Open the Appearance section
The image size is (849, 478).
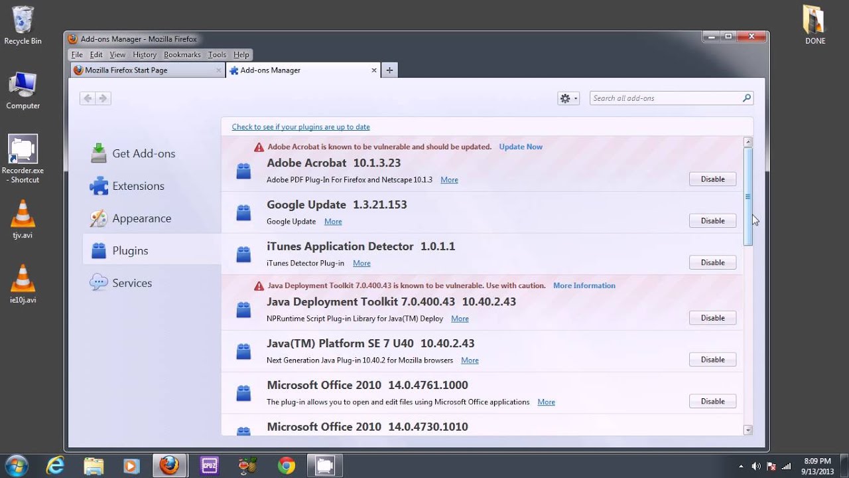coord(130,218)
